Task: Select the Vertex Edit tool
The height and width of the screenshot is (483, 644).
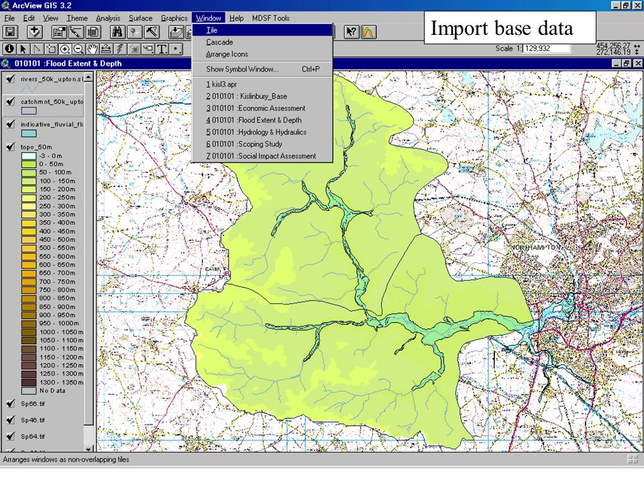Action: pyautogui.click(x=37, y=49)
